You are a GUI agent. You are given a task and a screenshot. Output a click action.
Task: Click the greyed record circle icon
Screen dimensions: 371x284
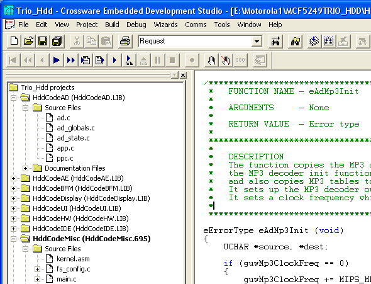(x=192, y=60)
